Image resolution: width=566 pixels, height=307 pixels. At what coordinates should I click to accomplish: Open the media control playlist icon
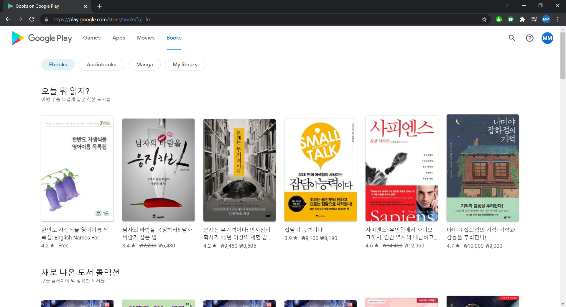pos(534,19)
